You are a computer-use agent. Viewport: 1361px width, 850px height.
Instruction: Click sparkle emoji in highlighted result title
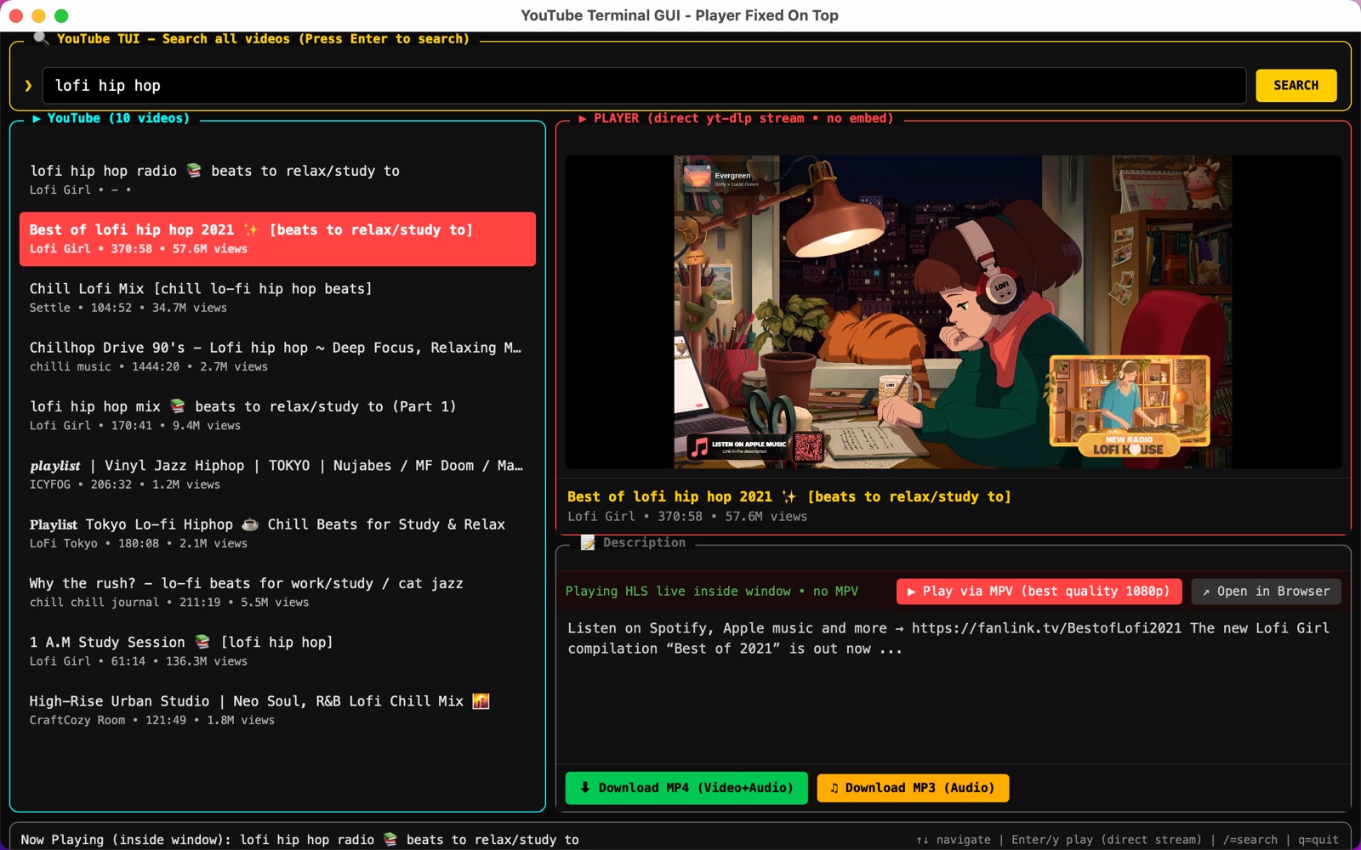click(251, 229)
